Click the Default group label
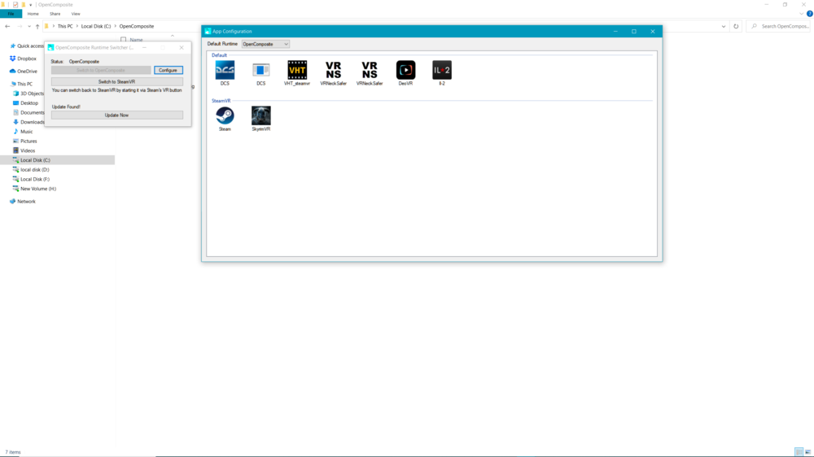 click(x=219, y=55)
